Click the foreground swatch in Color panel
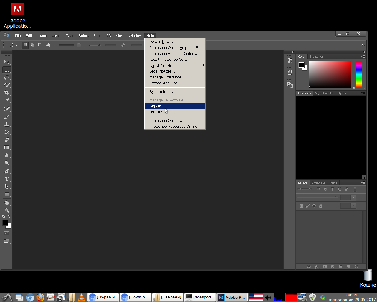The height and width of the screenshot is (302, 377). pyautogui.click(x=302, y=65)
